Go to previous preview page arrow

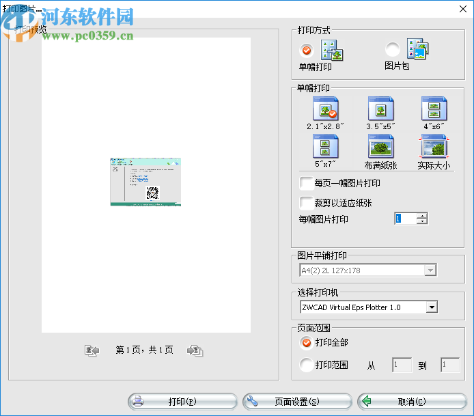coord(92,350)
